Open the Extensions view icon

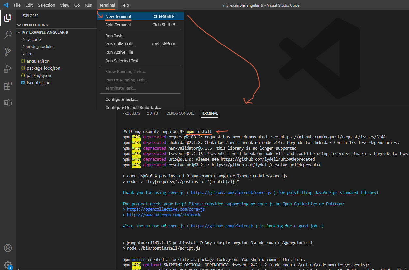pos(8,86)
